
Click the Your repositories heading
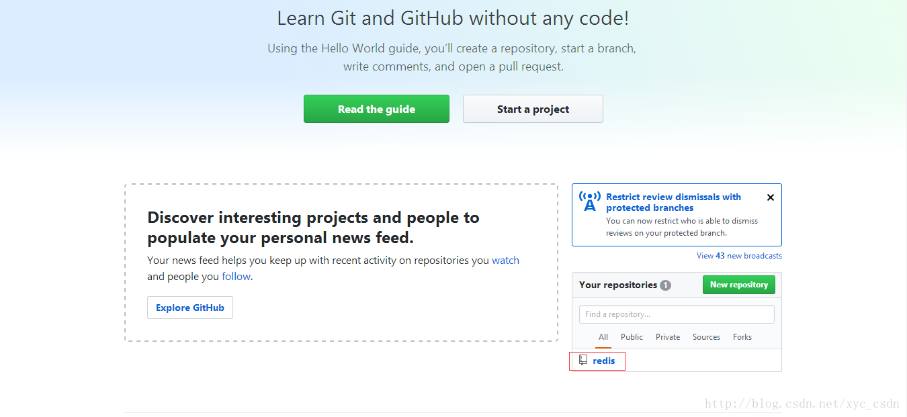618,285
